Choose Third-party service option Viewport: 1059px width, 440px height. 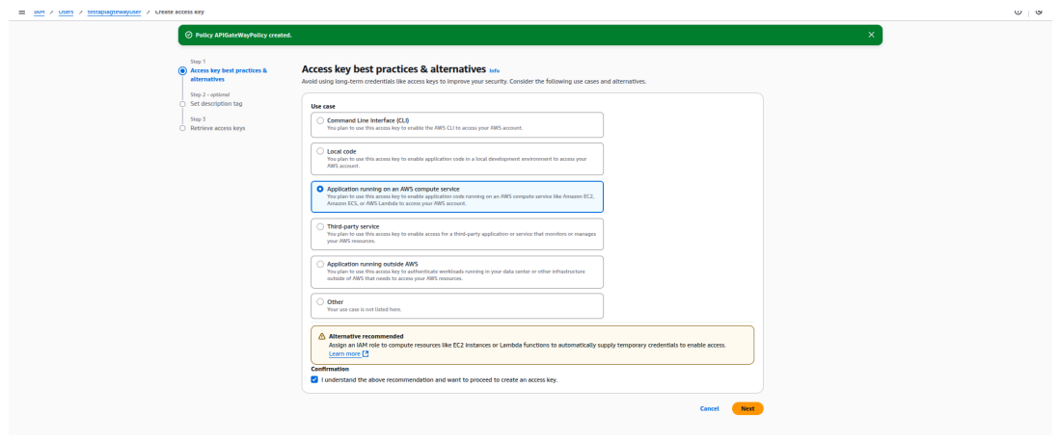[x=320, y=226]
